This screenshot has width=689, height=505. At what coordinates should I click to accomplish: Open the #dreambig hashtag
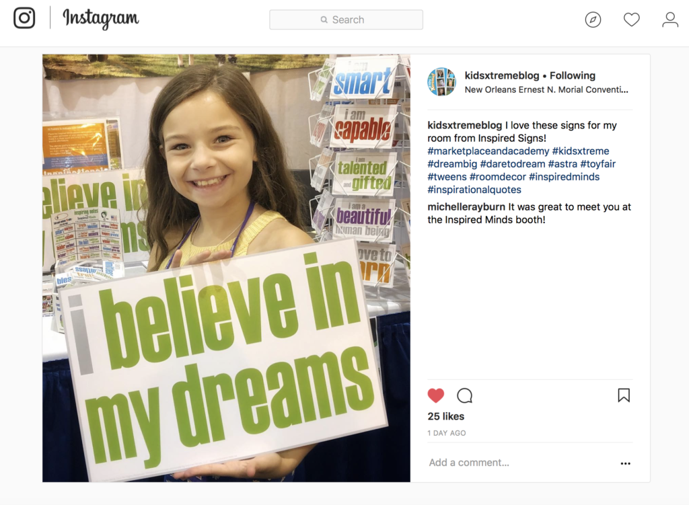click(452, 164)
